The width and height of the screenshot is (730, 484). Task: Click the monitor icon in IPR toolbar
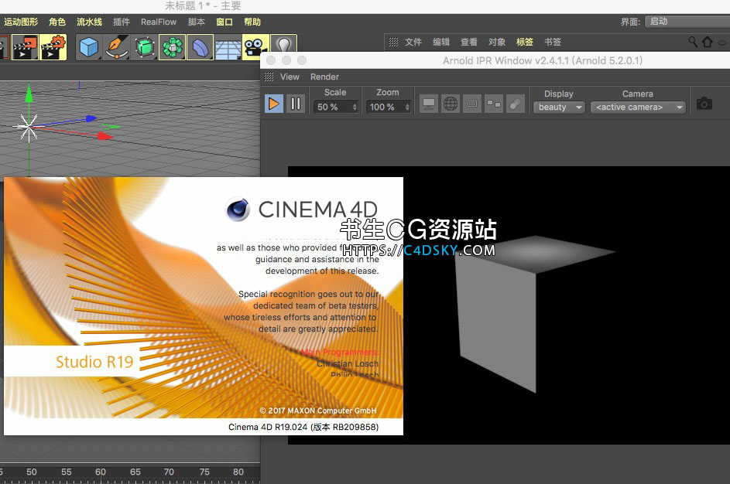click(428, 104)
